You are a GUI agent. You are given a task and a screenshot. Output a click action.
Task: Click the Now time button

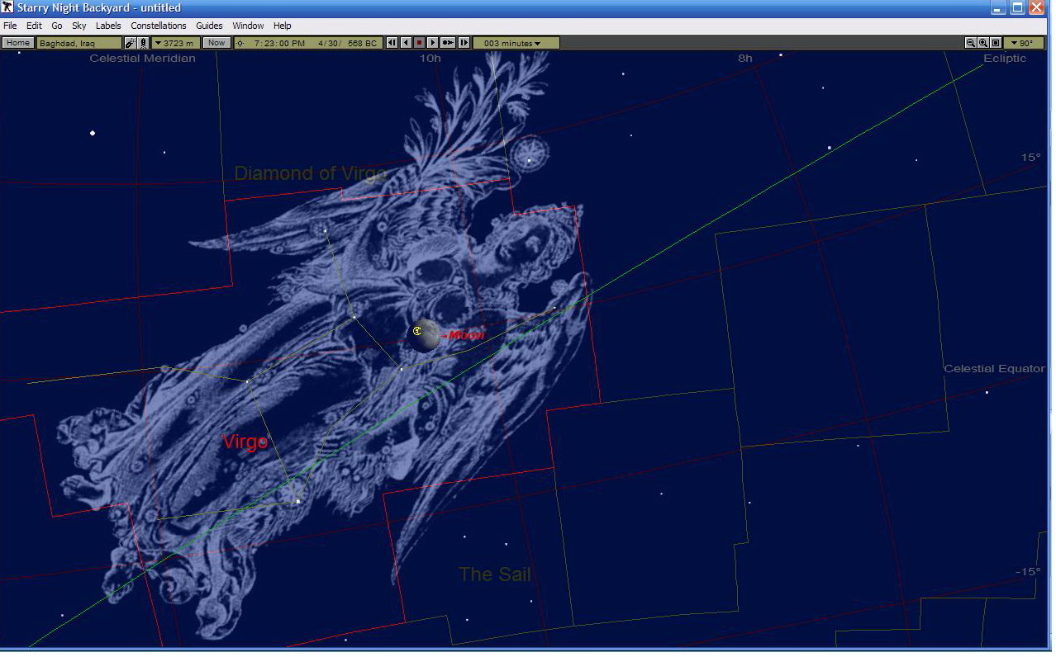(x=216, y=43)
